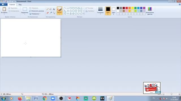Select the Fill with color bucket tool
The width and height of the screenshot is (181, 101).
pos(51,9)
